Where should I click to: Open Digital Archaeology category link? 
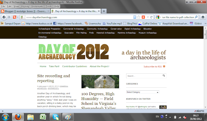pos(133,29)
